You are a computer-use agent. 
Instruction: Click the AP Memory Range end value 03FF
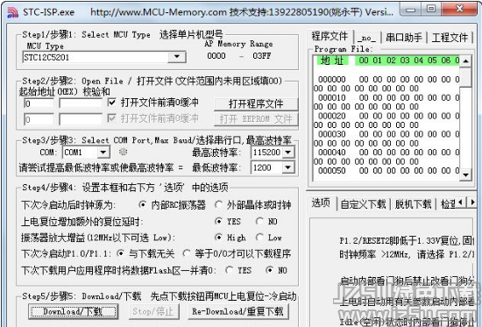[x=262, y=56]
